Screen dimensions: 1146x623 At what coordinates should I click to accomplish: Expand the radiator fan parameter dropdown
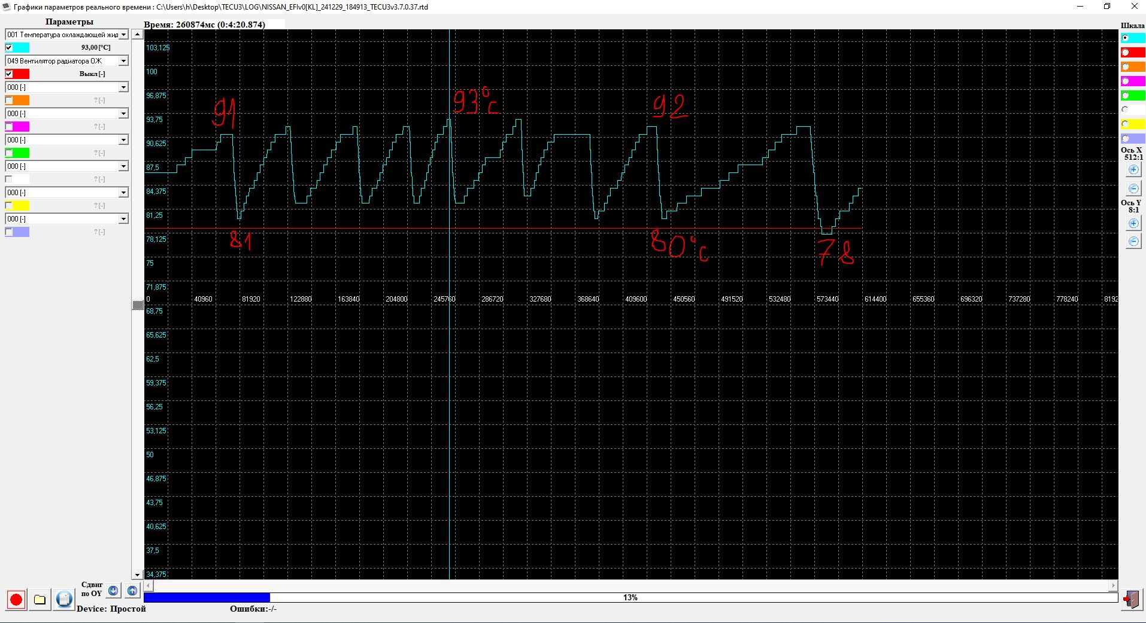tap(66, 61)
